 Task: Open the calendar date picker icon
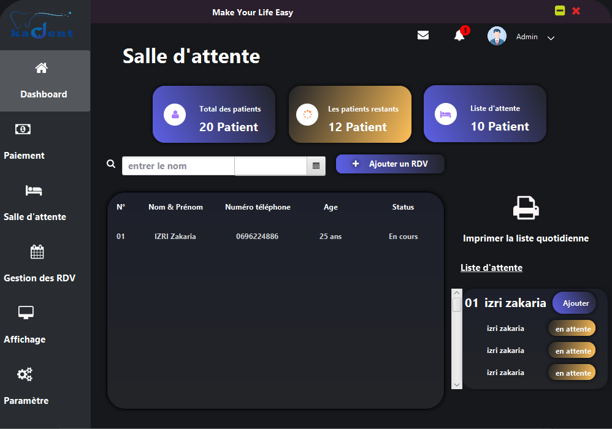tap(316, 165)
